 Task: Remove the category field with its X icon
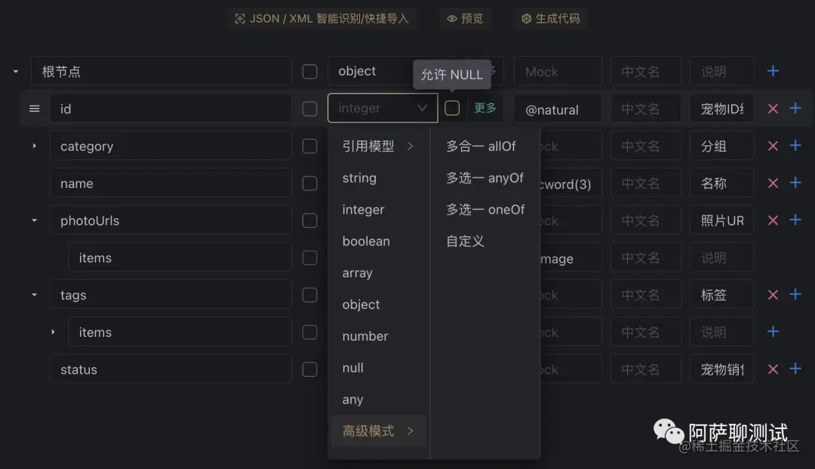click(773, 145)
